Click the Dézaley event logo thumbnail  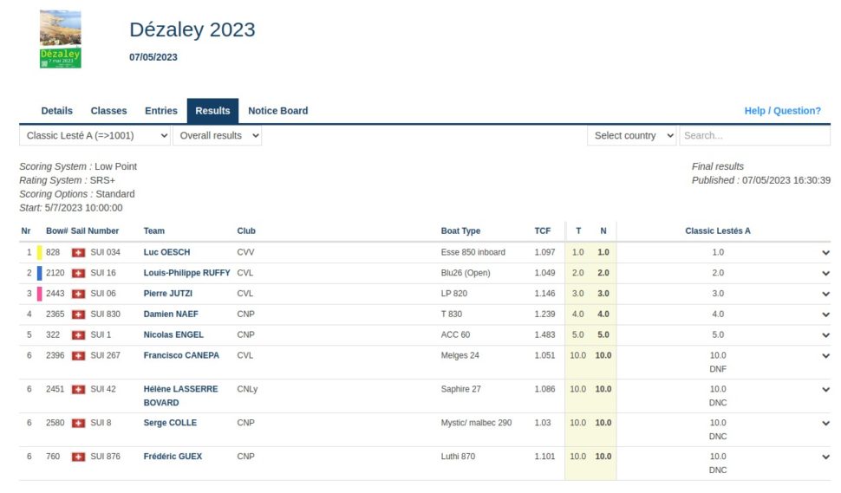point(61,40)
